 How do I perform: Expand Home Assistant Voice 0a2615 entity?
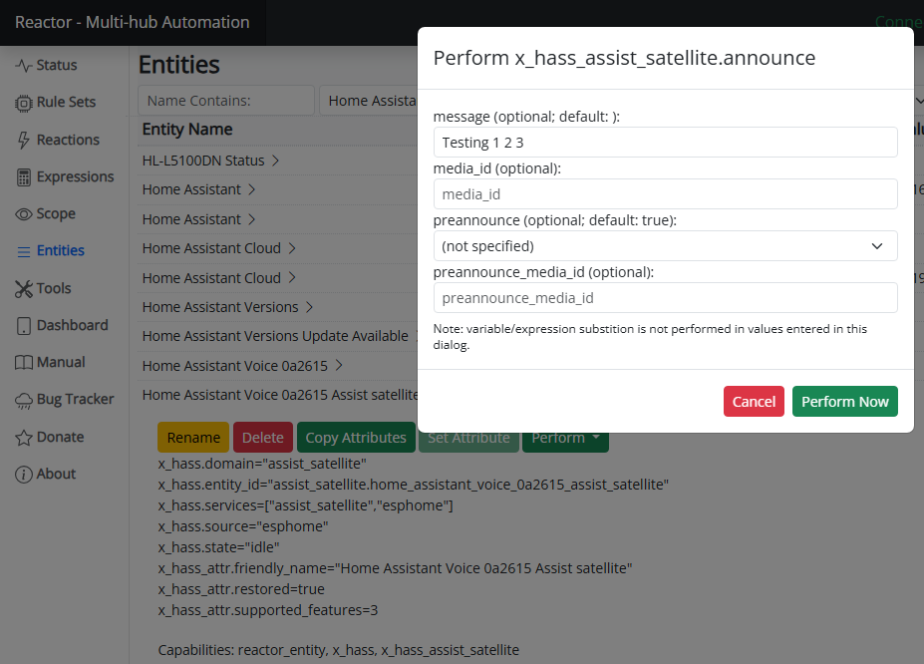tap(339, 365)
